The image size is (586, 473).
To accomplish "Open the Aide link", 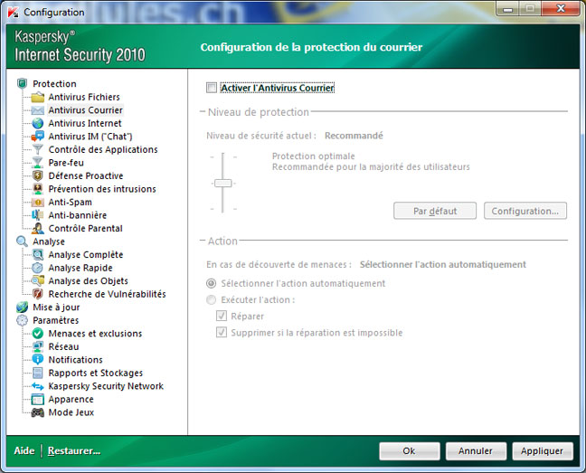I will (24, 451).
